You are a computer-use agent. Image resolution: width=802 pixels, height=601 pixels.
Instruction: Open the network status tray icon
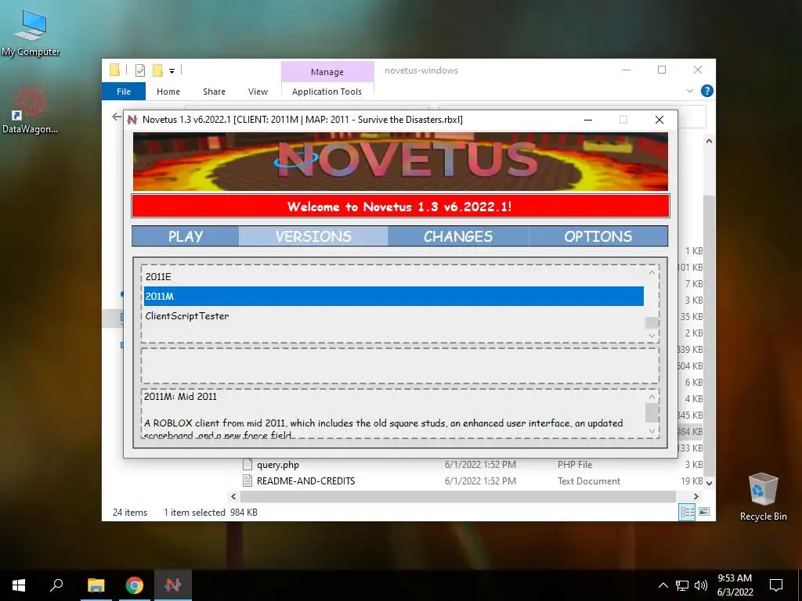682,585
